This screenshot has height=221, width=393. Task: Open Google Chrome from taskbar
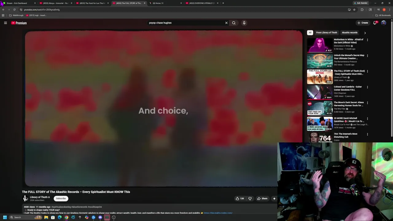(66, 217)
